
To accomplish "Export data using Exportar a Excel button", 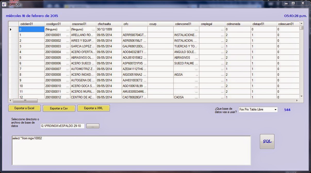I will coord(24,108).
